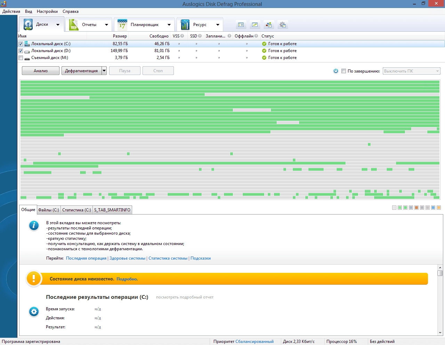This screenshot has height=345, width=445.
Task: Open the Справка menu
Action: click(71, 11)
